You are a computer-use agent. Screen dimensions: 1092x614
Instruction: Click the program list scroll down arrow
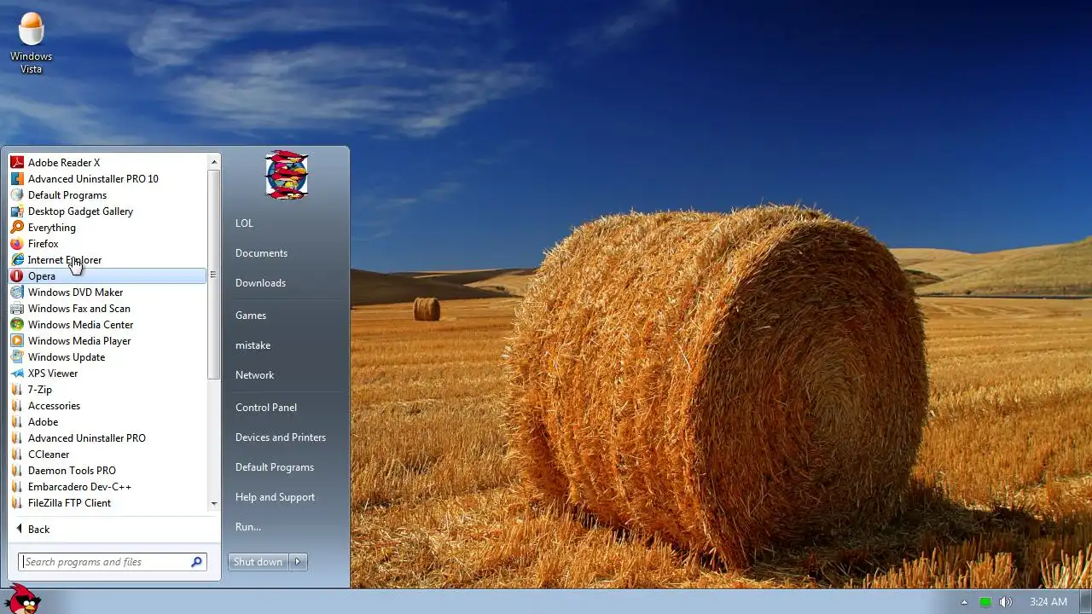(214, 503)
